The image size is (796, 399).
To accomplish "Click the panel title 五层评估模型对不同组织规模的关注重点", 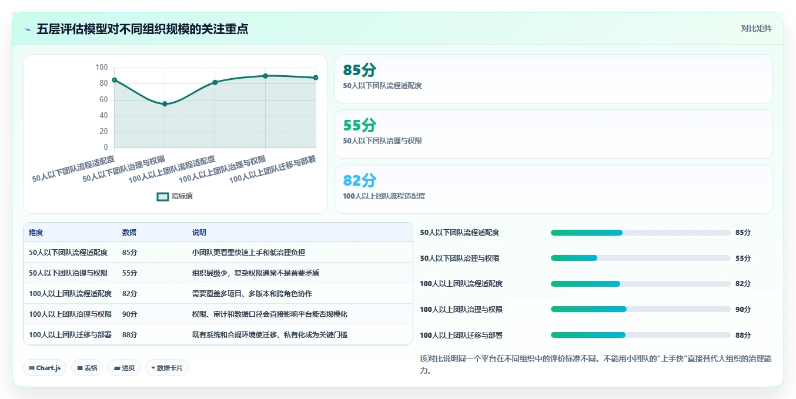I will tap(142, 29).
